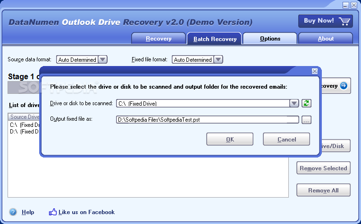Open the Drive or disk to be scanned dropdown
The width and height of the screenshot is (361, 224).
tap(294, 103)
